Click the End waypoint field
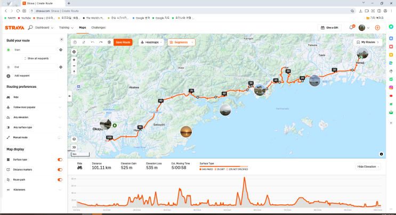This screenshot has width=396, height=215. (35, 67)
